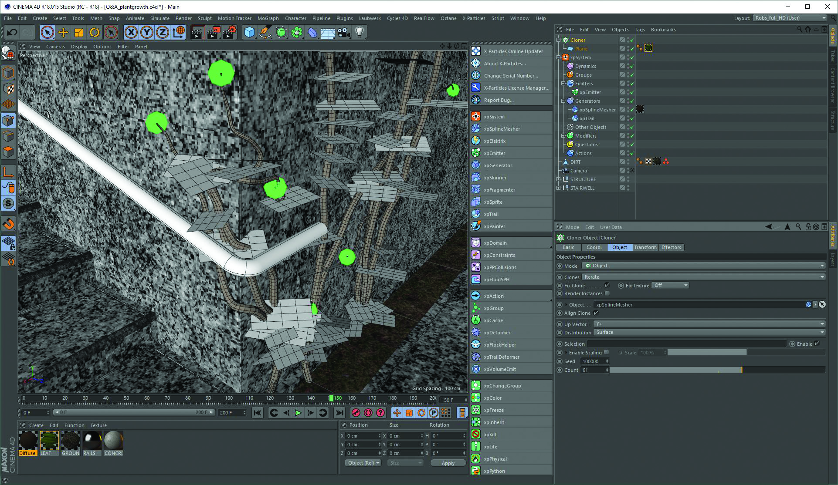Open the Mode dropdown showing Object

coord(703,266)
